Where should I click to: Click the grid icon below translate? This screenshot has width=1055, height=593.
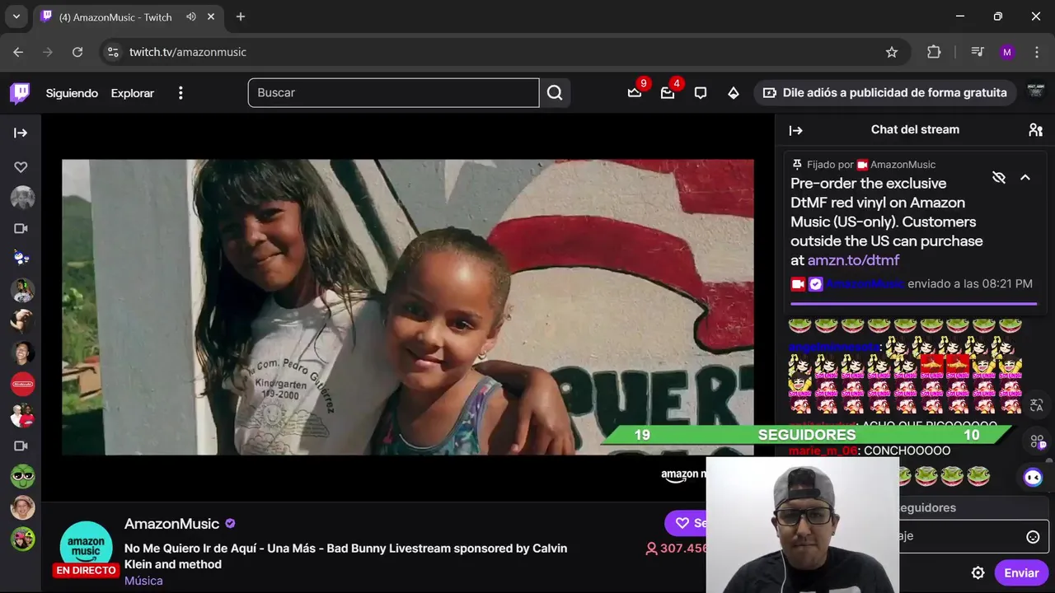1037,442
